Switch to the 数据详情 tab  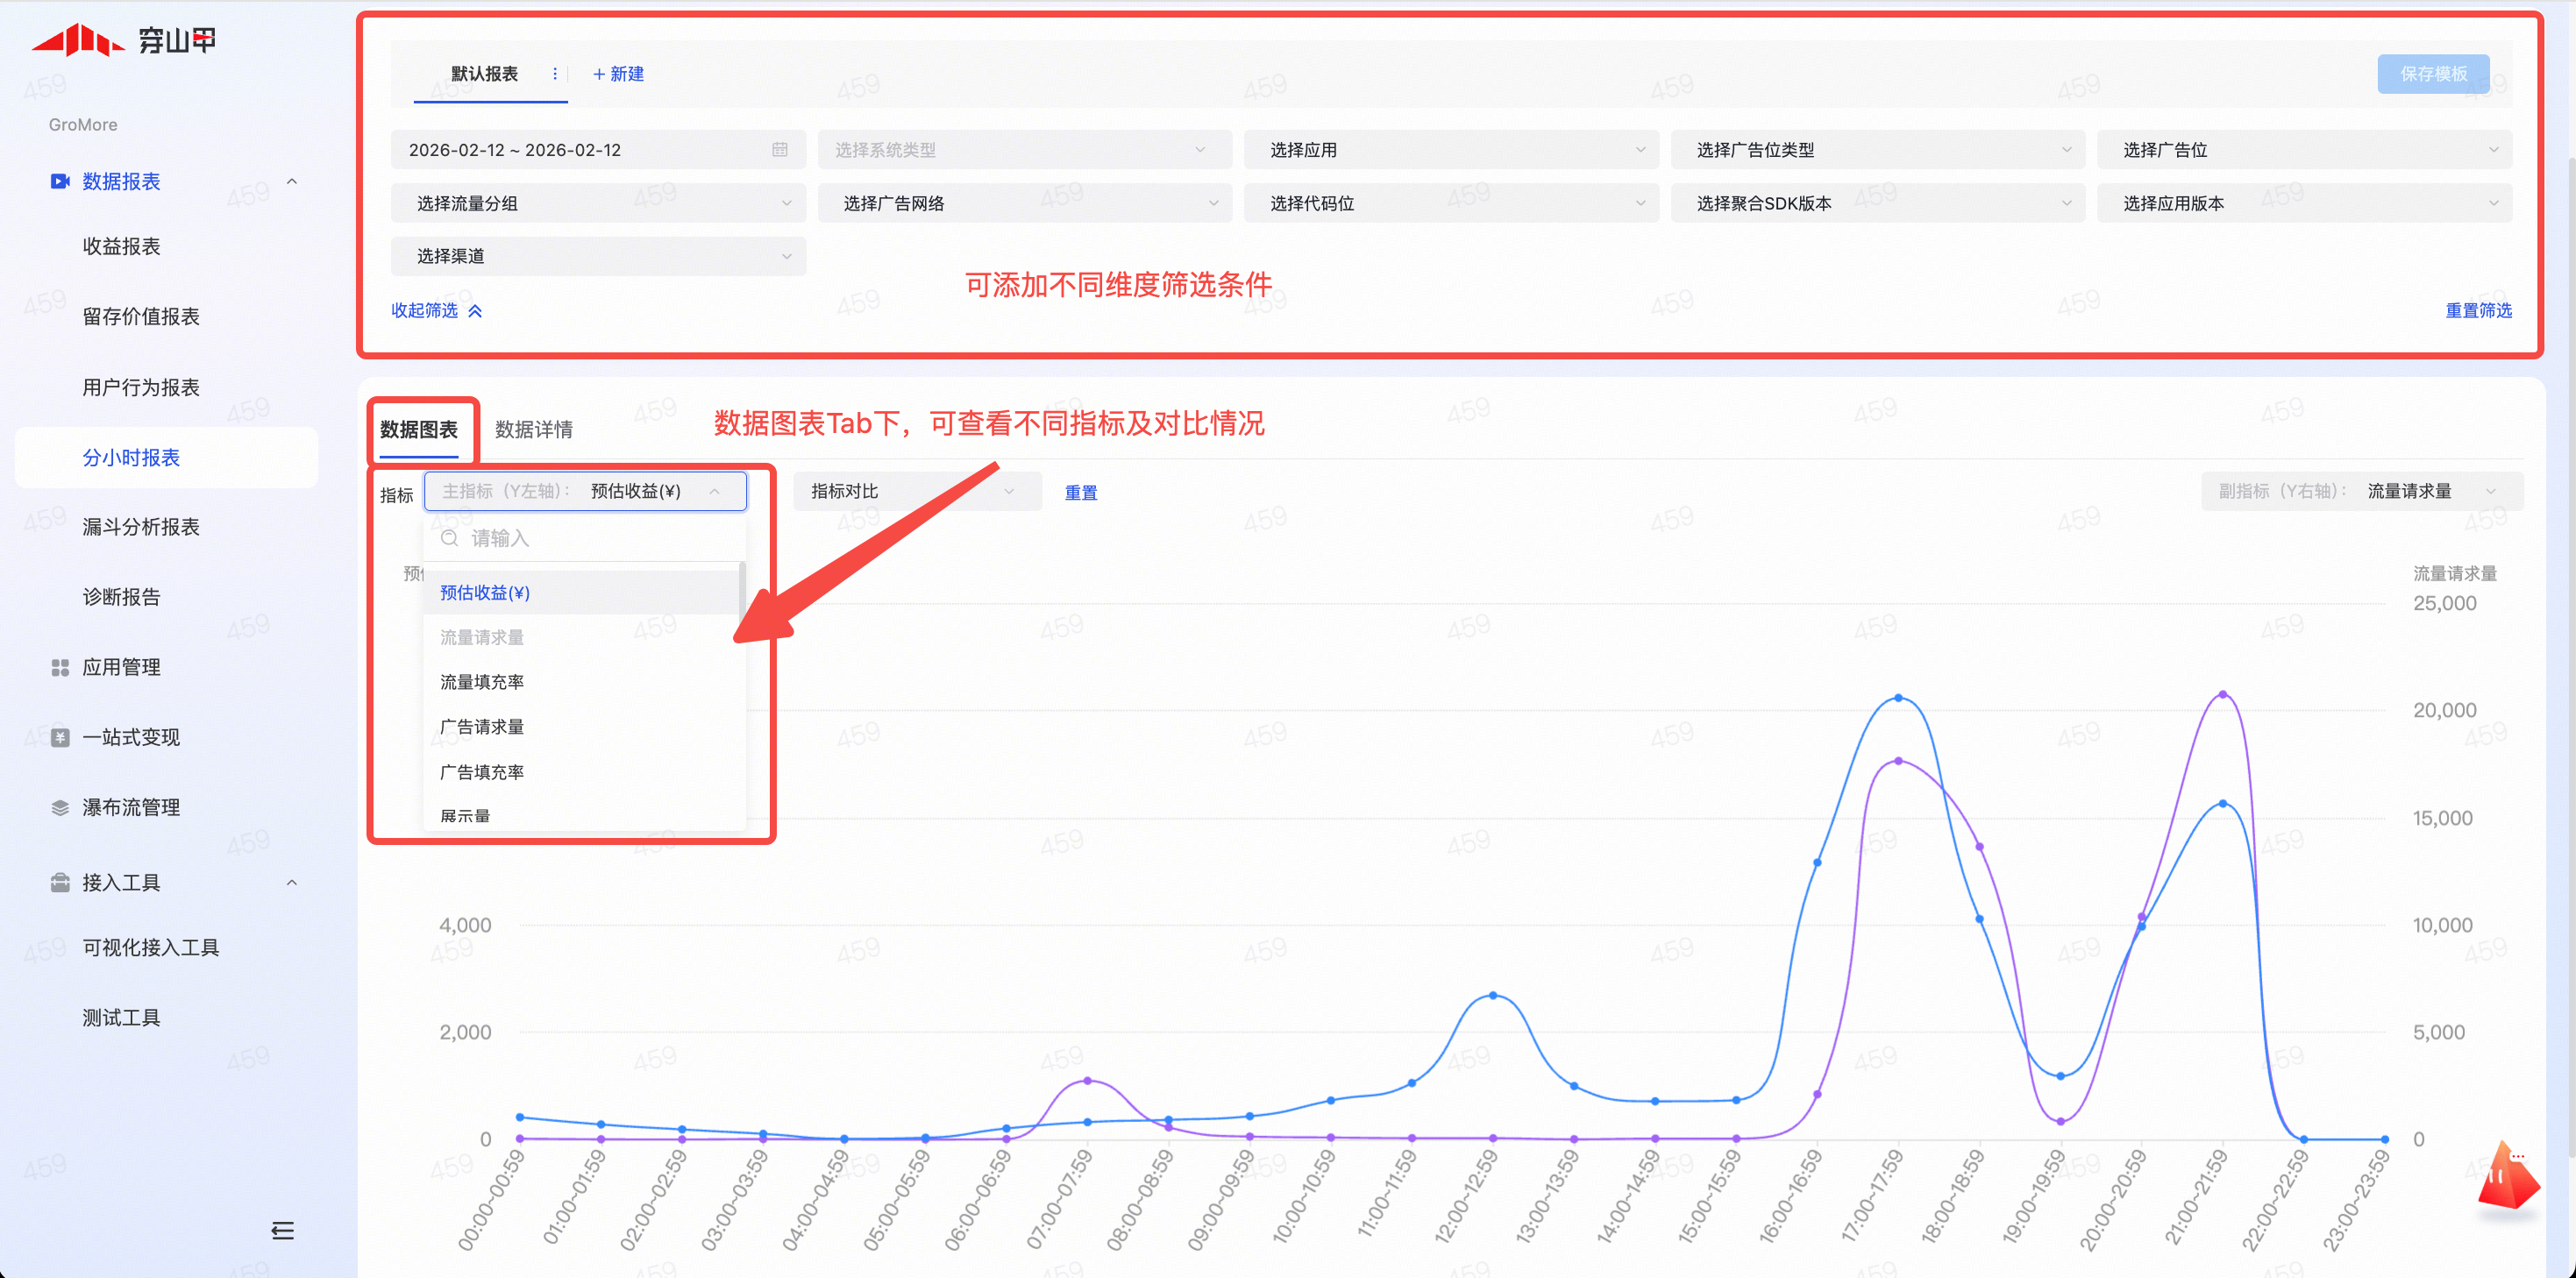534,429
